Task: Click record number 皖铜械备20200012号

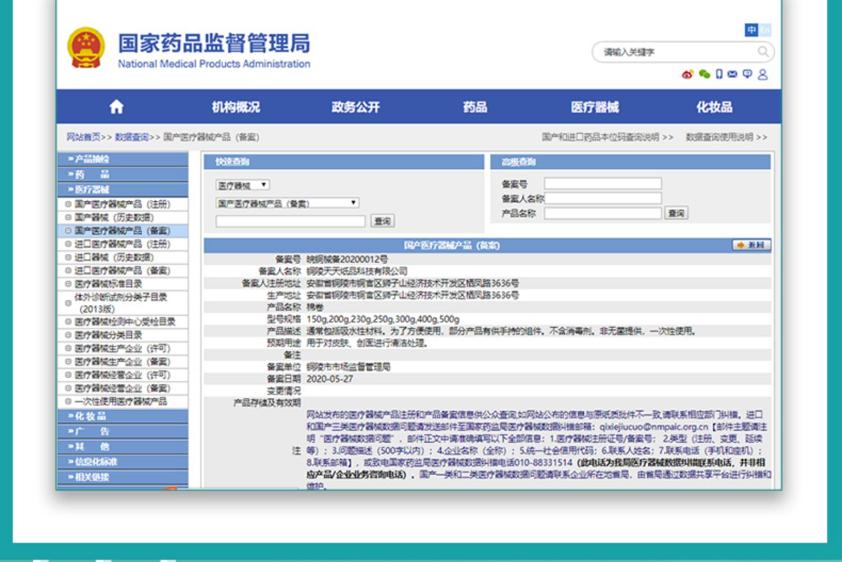Action: point(347,259)
